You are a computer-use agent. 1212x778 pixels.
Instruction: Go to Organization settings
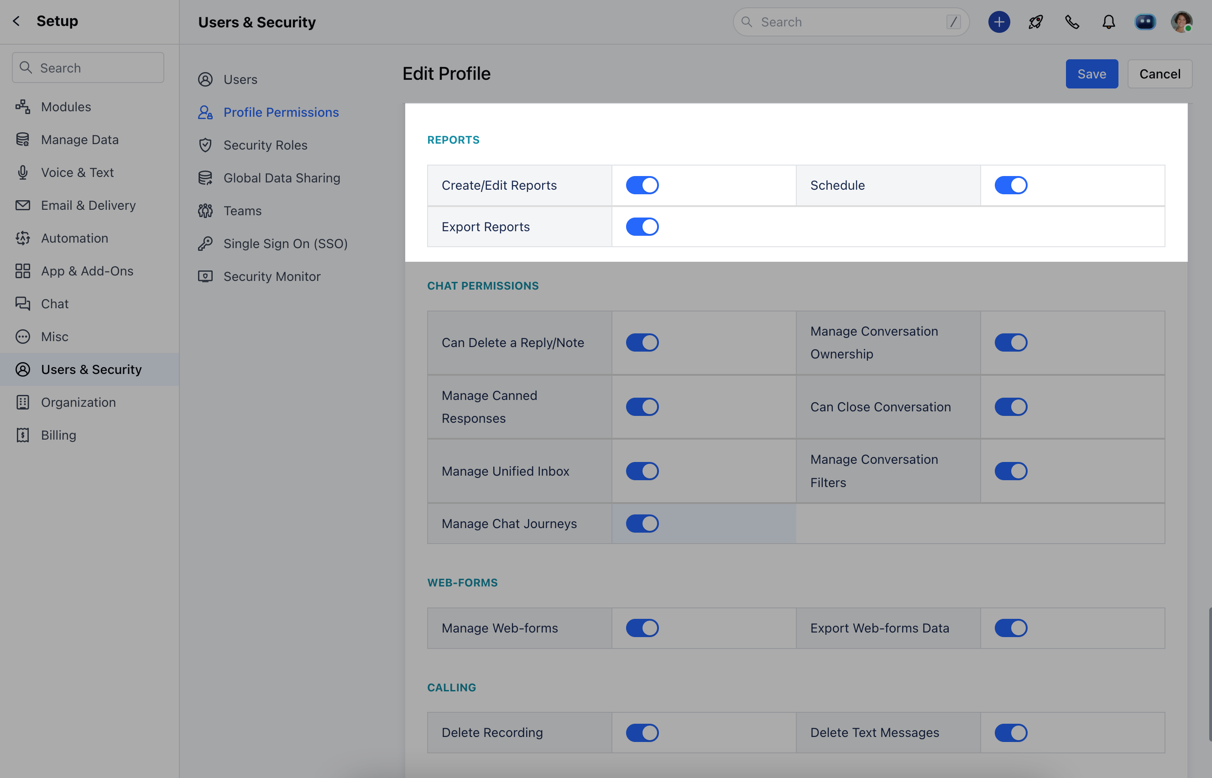(x=78, y=402)
